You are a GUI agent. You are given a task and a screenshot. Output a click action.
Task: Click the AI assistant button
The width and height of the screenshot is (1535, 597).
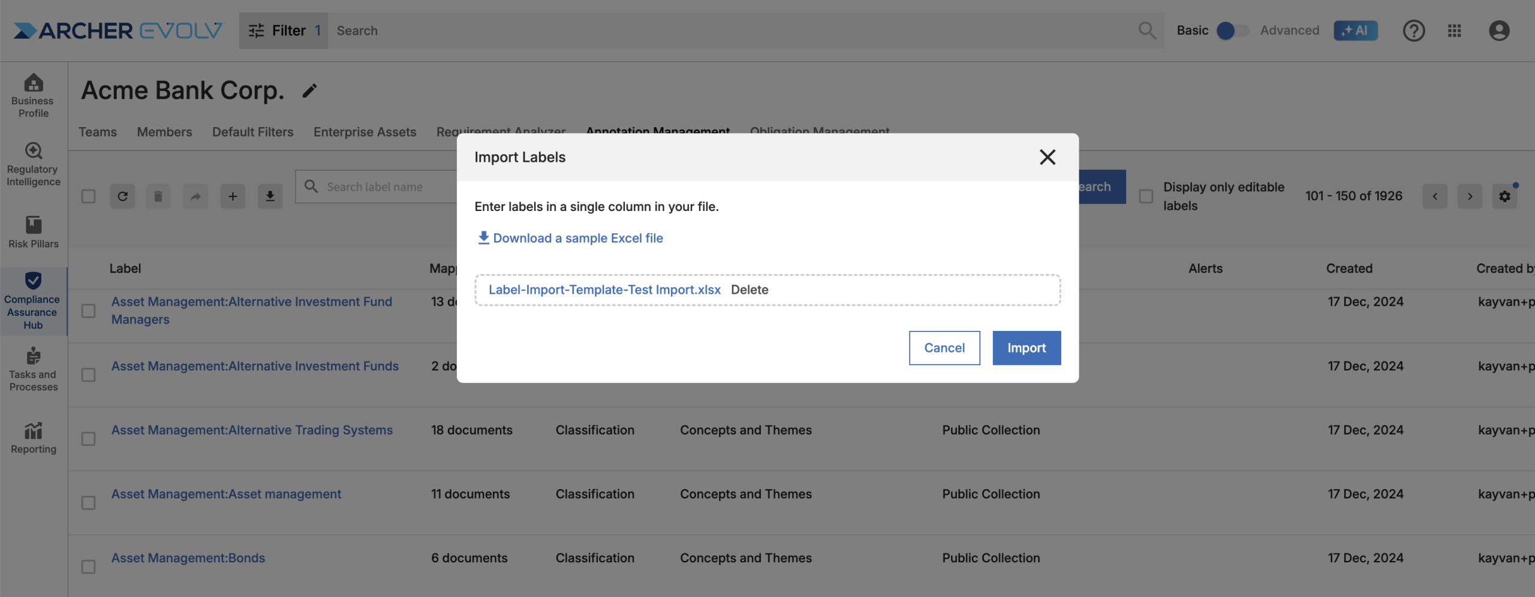pos(1355,31)
